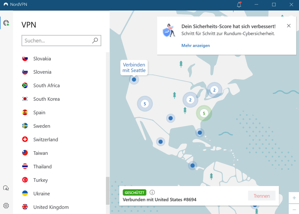Click the shield counter icon showing 42
Image resolution: width=299 pixels, height=214 pixels.
coord(6,188)
